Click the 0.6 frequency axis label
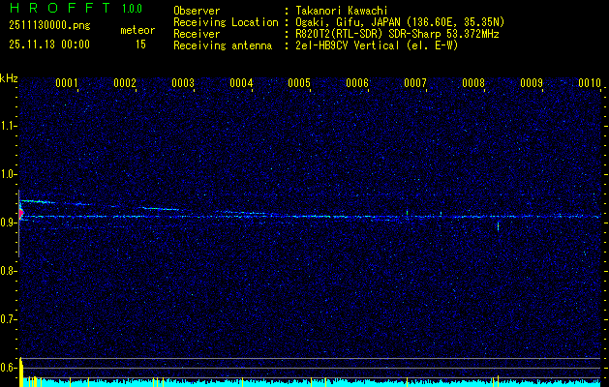 9,367
